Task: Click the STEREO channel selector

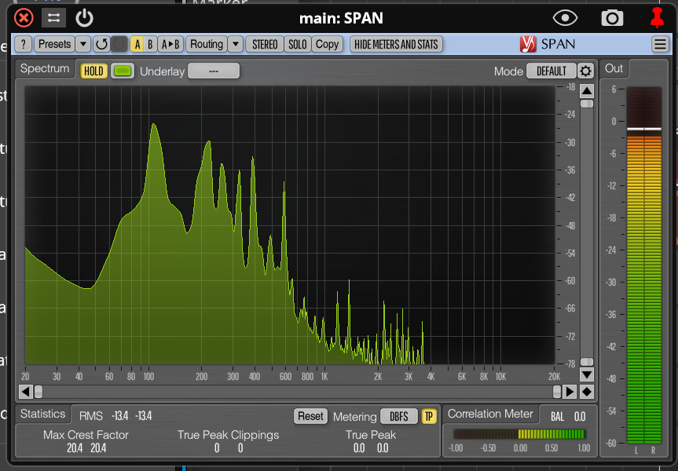Action: pos(265,44)
